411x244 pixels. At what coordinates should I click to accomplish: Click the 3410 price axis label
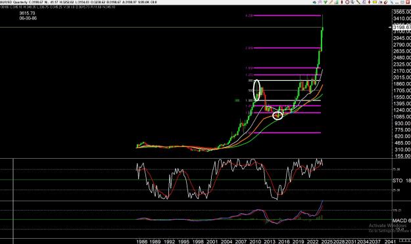[x=402, y=18]
